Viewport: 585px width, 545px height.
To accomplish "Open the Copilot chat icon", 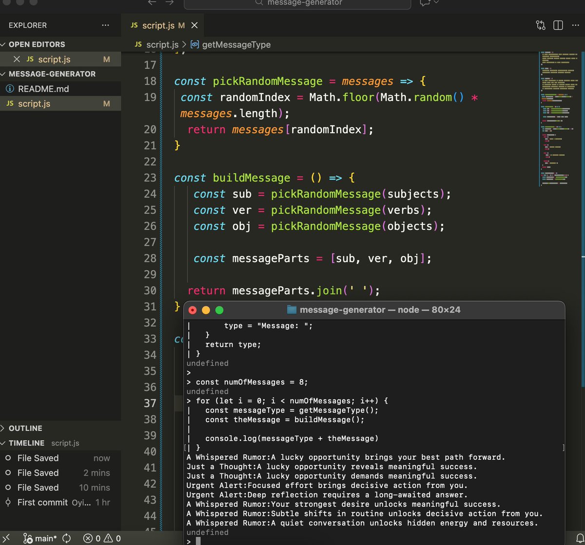I will point(425,2).
